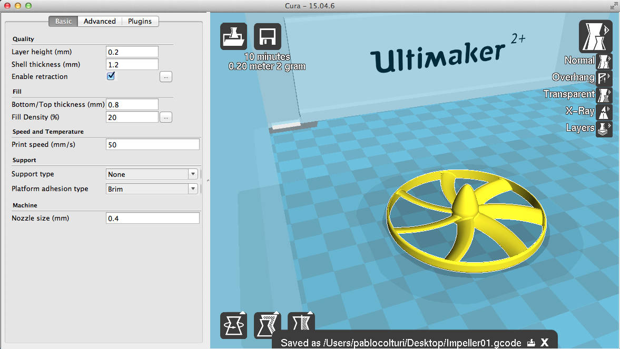Click the Layers view label
The width and height of the screenshot is (620, 349).
tap(580, 128)
